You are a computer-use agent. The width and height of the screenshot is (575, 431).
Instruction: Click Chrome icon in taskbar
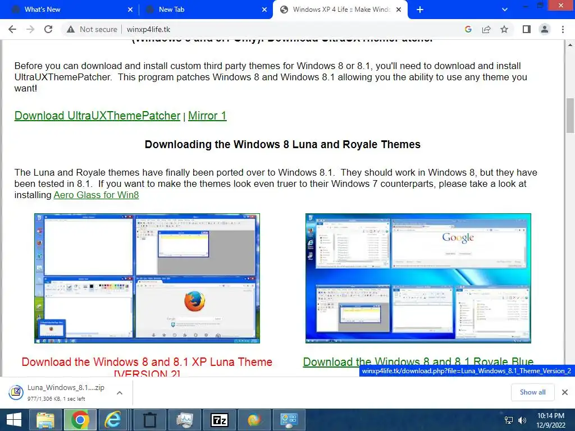(x=80, y=420)
